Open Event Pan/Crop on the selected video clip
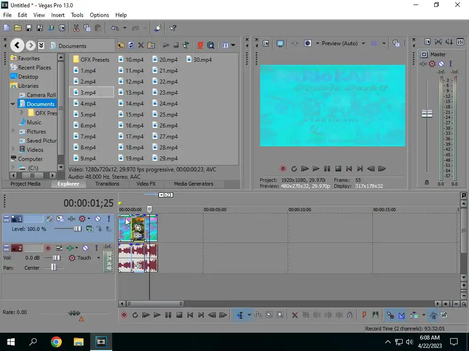469x351 pixels. coord(137,228)
